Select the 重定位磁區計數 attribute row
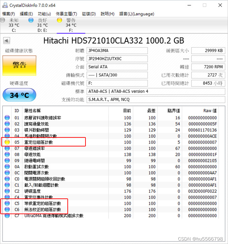The height and width of the screenshot is (244, 228). (111, 142)
